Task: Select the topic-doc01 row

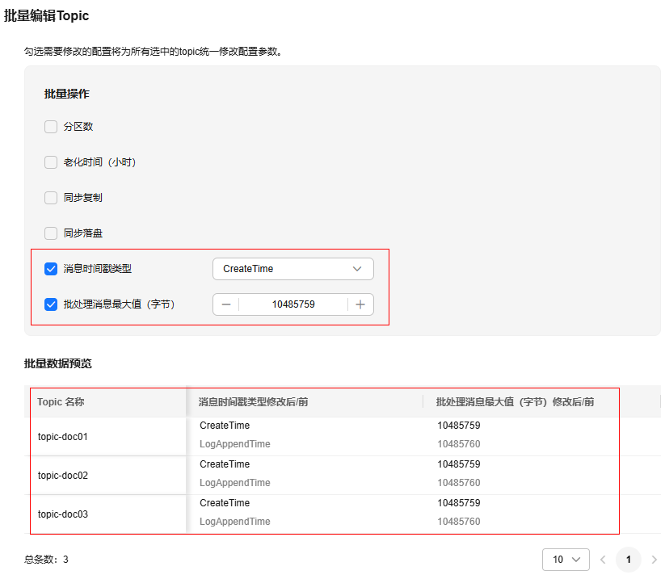Action: click(63, 437)
